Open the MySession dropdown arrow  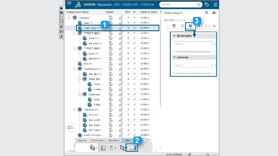click(152, 5)
